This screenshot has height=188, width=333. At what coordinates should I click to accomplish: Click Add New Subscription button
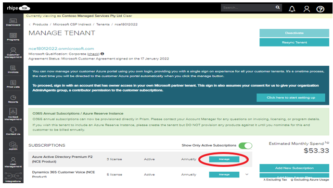[x=294, y=168]
